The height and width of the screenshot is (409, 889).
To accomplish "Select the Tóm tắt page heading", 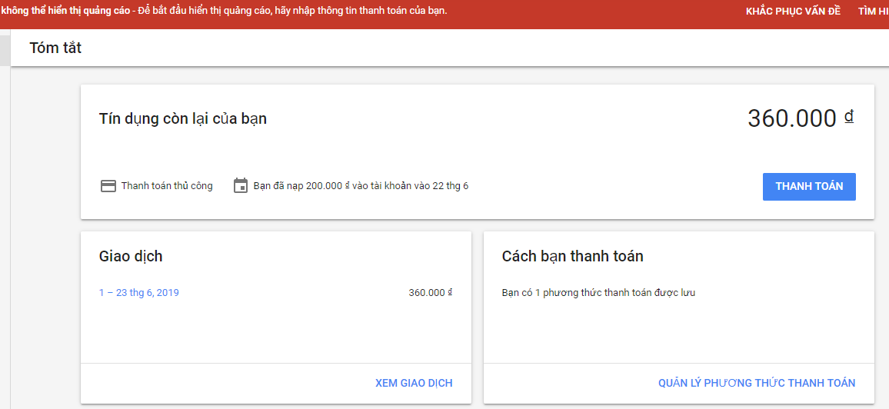I will coord(55,48).
